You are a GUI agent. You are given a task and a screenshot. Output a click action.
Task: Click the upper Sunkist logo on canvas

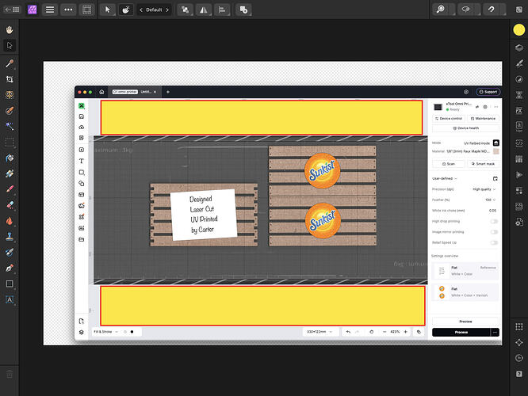pyautogui.click(x=322, y=170)
